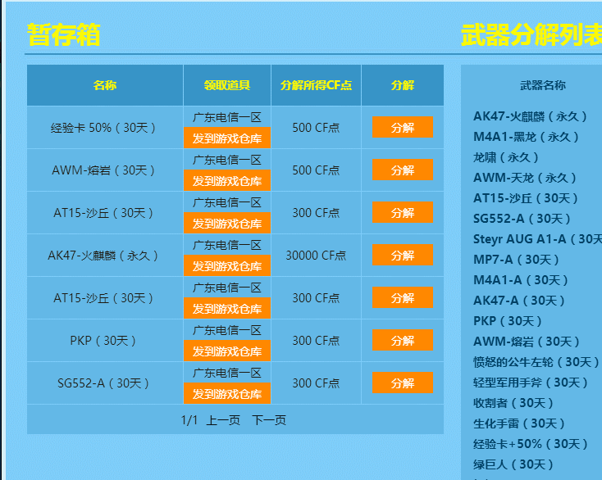Click 分解 button for 经验卡 50% row
602x480 pixels.
(x=403, y=127)
